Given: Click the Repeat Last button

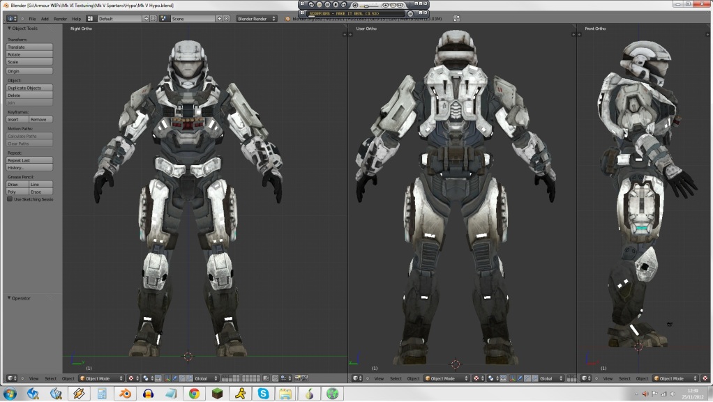Looking at the screenshot, I should (29, 160).
